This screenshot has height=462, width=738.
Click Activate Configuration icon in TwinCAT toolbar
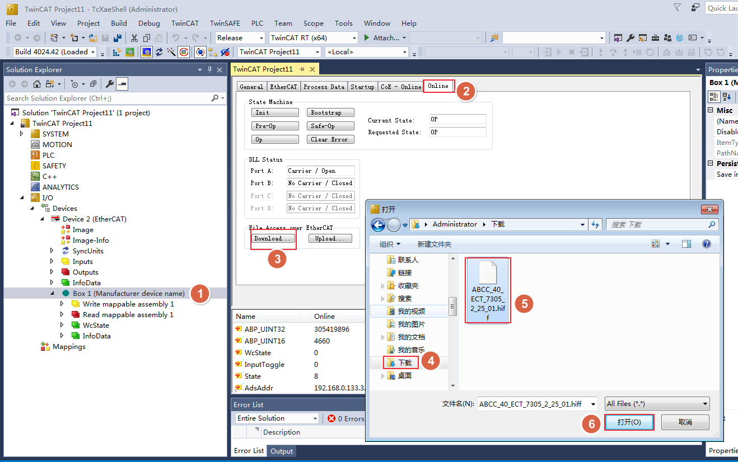pyautogui.click(x=117, y=52)
